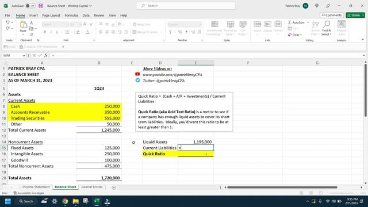Open File Explorer from the taskbar
The width and height of the screenshot is (368, 207).
pos(75,201)
